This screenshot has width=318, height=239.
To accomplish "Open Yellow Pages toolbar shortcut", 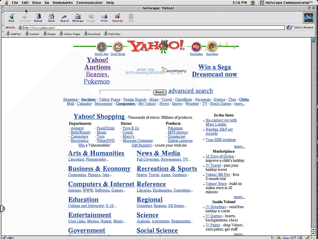I will coord(70,34).
